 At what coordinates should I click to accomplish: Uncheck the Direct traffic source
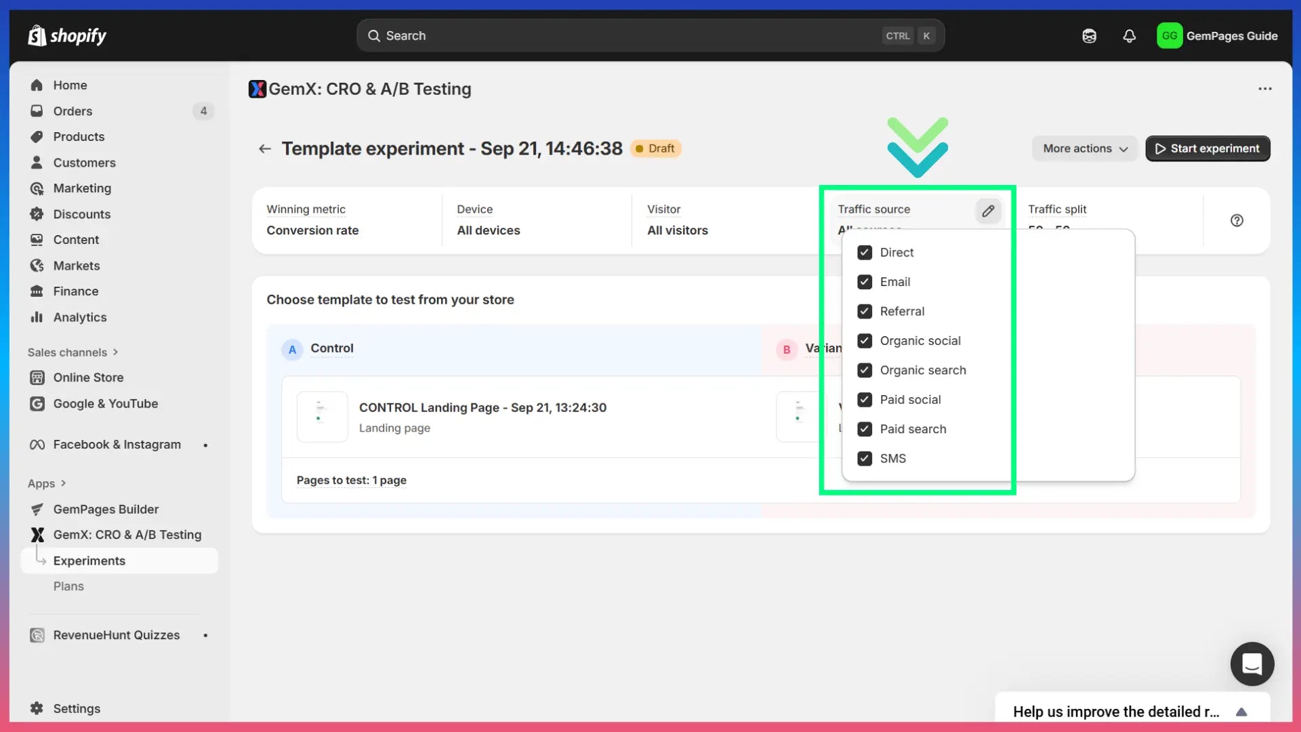click(x=865, y=253)
